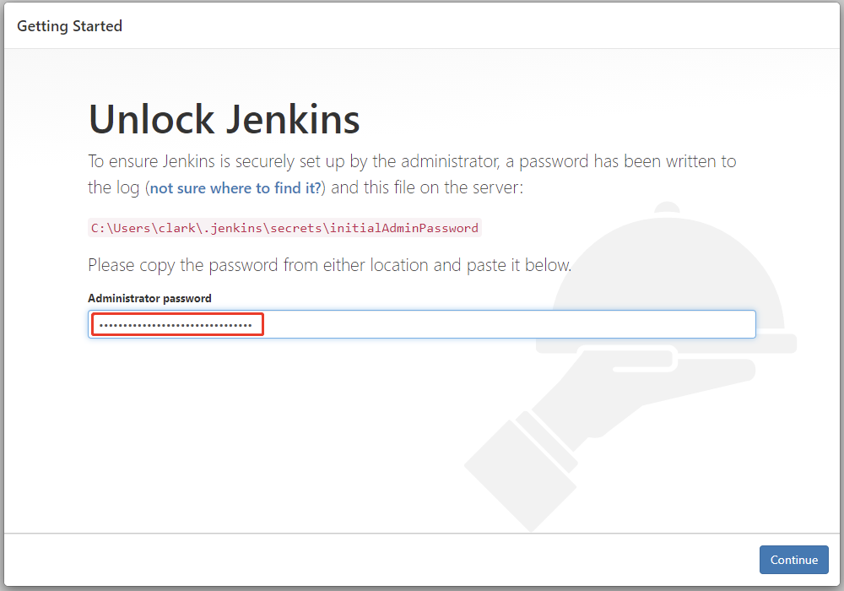844x591 pixels.
Task: Open the "not sure where to find it?" link
Action: click(x=235, y=188)
